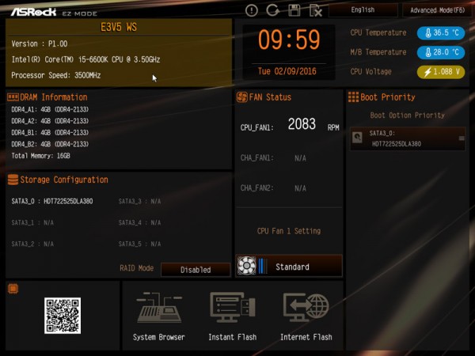Open the English language selector
Image resolution: width=475 pixels, height=356 pixels.
pyautogui.click(x=363, y=10)
